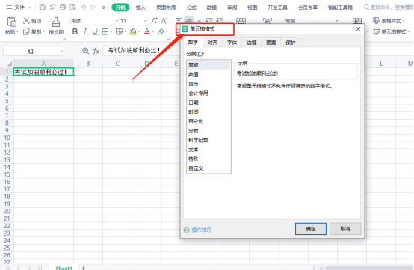414x270 pixels.
Task: Open the 页面布局 ribbon tab
Action: point(166,7)
